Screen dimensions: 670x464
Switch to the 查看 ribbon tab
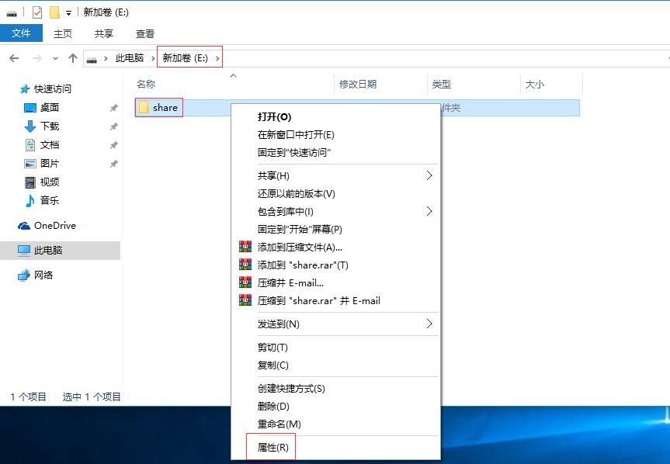(x=144, y=33)
